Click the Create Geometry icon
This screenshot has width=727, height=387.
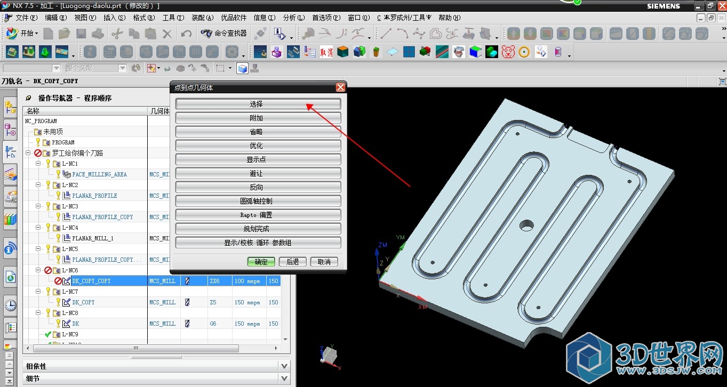[x=45, y=52]
